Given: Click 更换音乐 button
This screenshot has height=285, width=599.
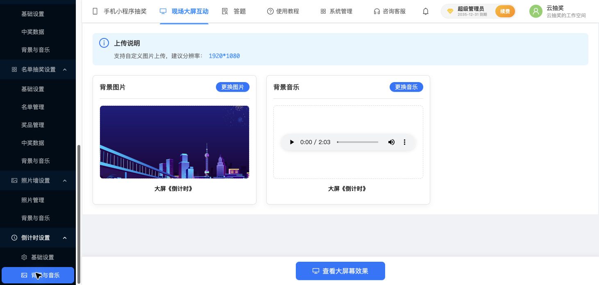Looking at the screenshot, I should point(406,87).
